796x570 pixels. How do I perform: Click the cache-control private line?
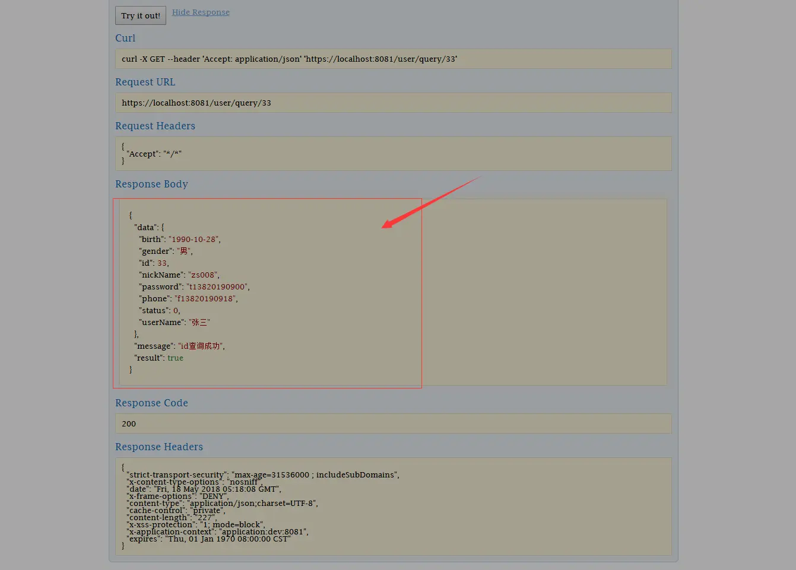pyautogui.click(x=176, y=510)
